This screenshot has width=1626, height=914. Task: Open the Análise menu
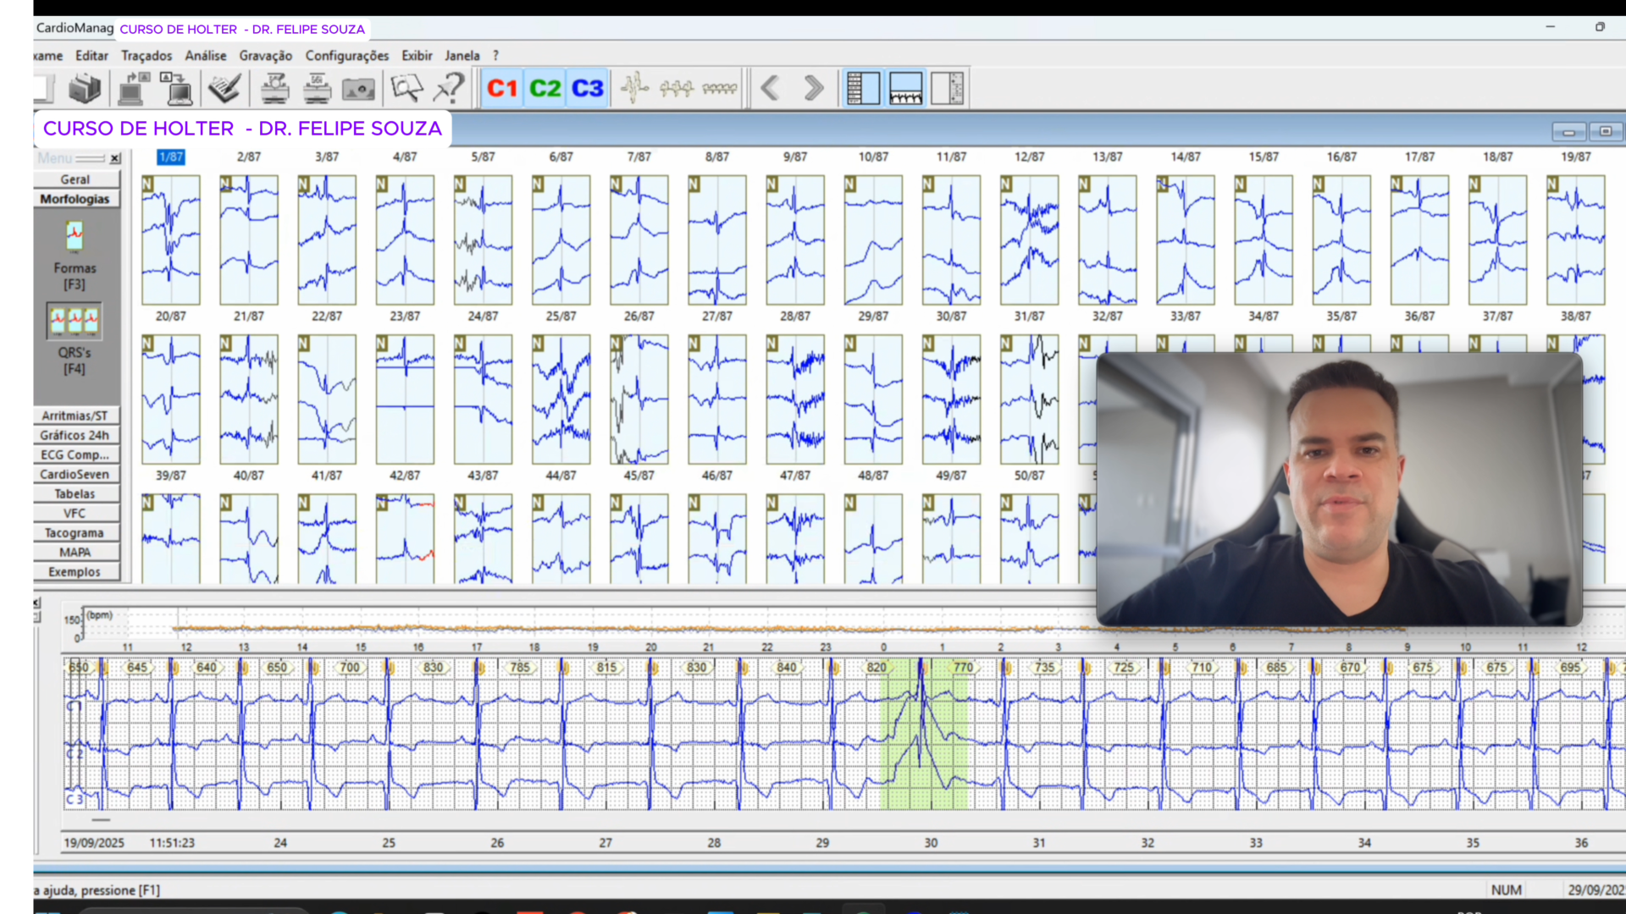coord(205,56)
